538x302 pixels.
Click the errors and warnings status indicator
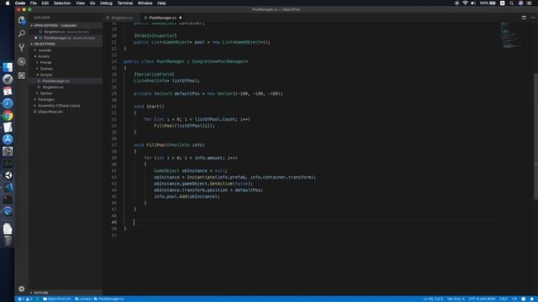[24, 299]
